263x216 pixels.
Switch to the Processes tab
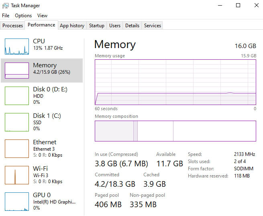point(12,26)
